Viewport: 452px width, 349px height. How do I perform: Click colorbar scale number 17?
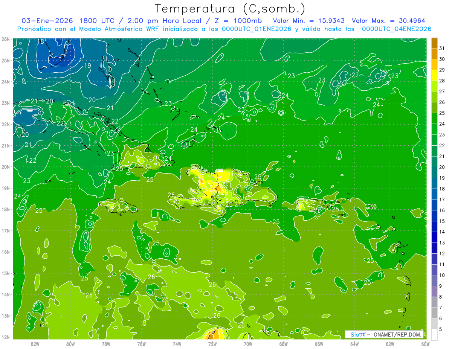click(x=442, y=200)
